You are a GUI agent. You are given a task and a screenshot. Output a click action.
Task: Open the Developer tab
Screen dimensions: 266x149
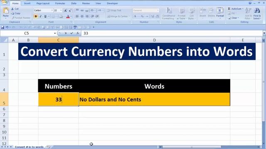(112, 3)
